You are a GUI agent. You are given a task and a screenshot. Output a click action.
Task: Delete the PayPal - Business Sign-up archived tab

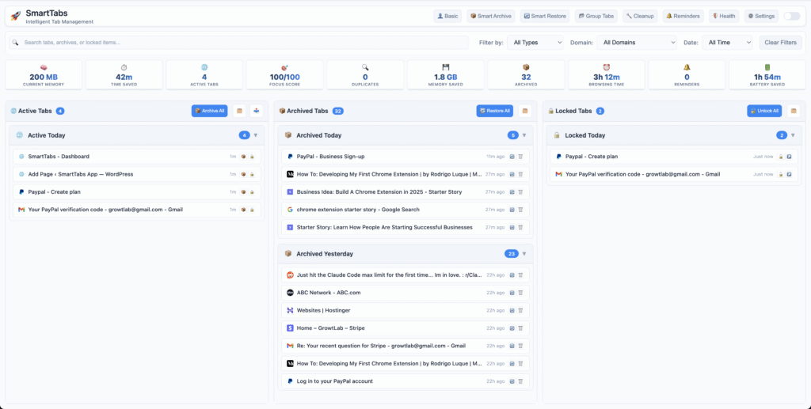click(x=521, y=157)
